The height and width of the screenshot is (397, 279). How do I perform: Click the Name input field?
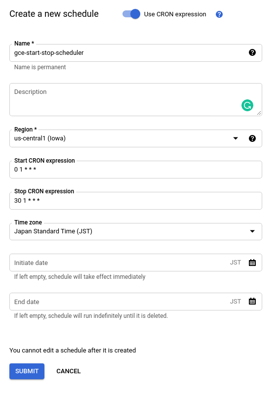pyautogui.click(x=136, y=53)
